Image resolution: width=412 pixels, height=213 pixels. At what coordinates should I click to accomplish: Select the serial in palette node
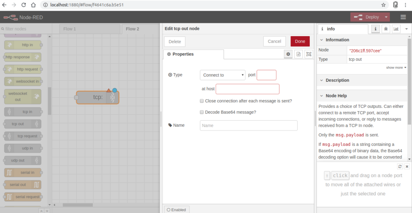23,172
